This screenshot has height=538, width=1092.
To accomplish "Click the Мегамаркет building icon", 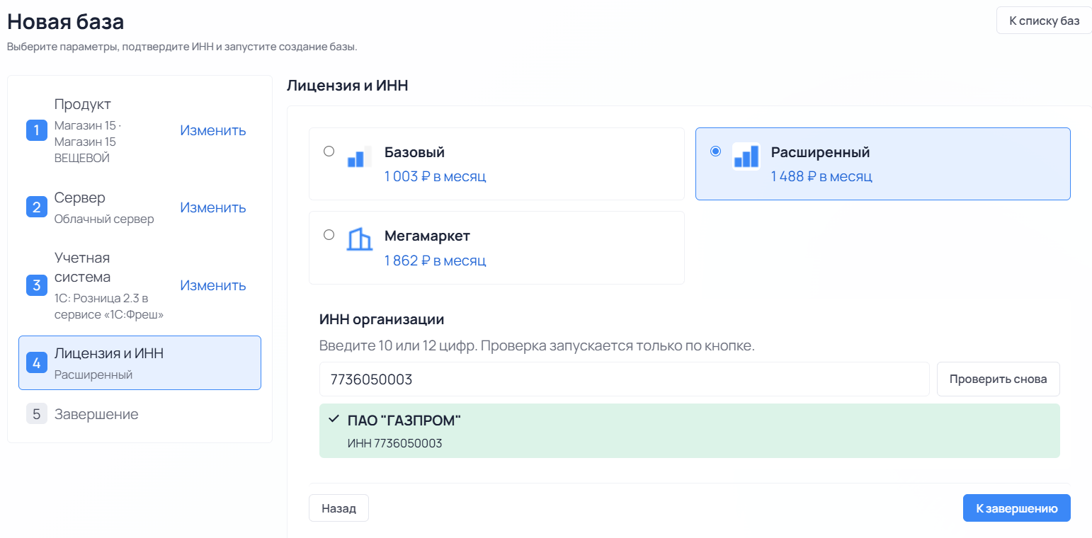I will [x=359, y=239].
